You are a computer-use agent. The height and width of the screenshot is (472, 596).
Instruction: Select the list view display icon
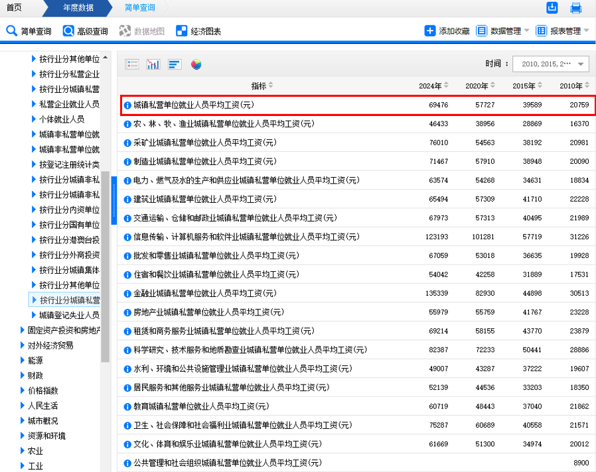click(132, 64)
